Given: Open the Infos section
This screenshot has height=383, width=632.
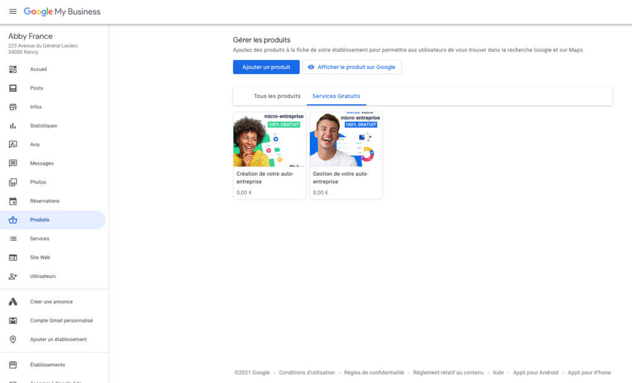Looking at the screenshot, I should (x=36, y=107).
